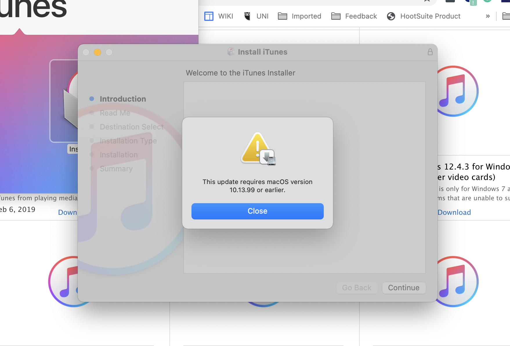The width and height of the screenshot is (510, 346).
Task: Click the package icon beside the Install iTunes title
Action: [x=231, y=52]
